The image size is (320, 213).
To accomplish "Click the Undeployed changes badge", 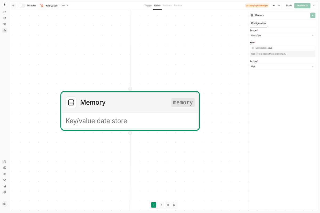I will 257,6.
